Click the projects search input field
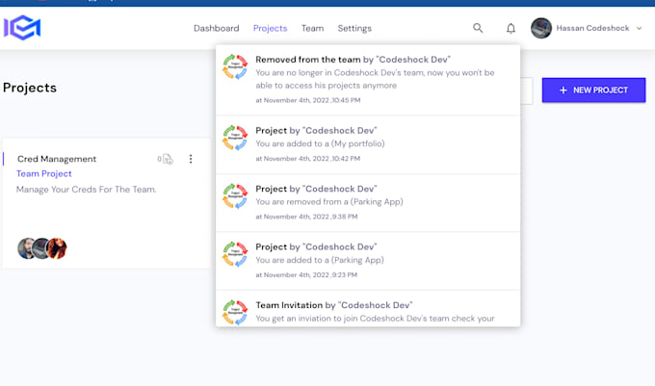 coord(527,90)
